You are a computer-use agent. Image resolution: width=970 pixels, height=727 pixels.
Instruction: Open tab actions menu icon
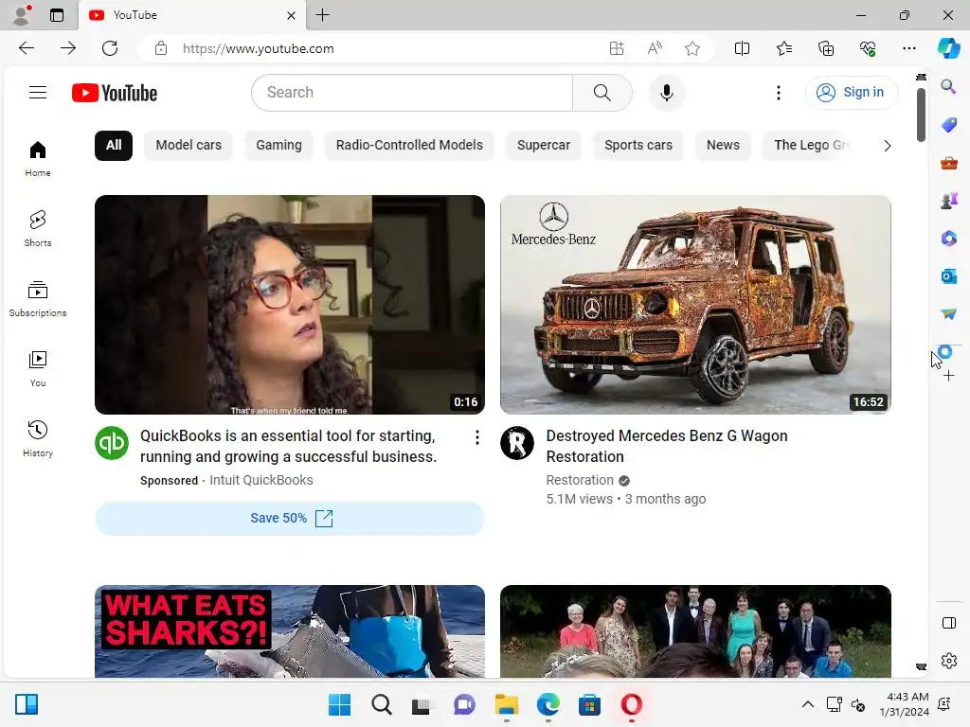tap(56, 15)
